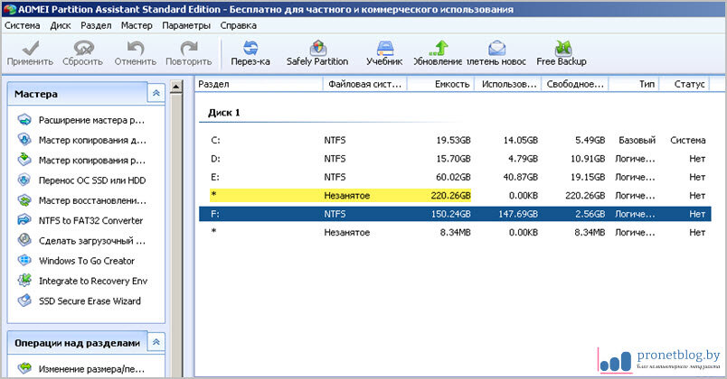Image resolution: width=727 pixels, height=379 pixels.
Task: Collapse the Мастера panel chevron
Action: (156, 94)
